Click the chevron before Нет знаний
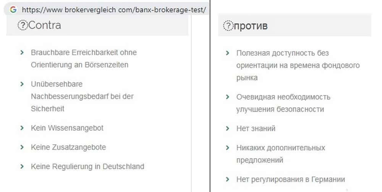The height and width of the screenshot is (192, 382). [x=228, y=128]
